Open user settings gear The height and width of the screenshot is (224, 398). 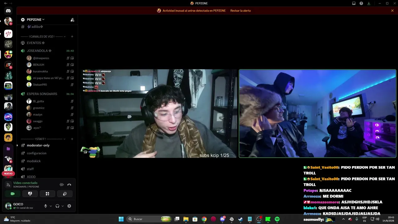(69, 206)
